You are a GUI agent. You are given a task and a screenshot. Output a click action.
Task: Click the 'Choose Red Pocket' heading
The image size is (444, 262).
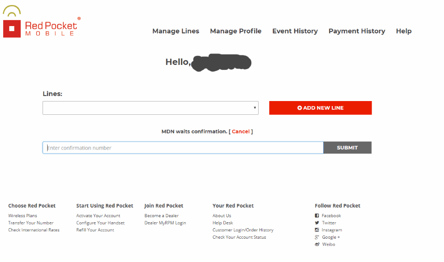click(32, 206)
